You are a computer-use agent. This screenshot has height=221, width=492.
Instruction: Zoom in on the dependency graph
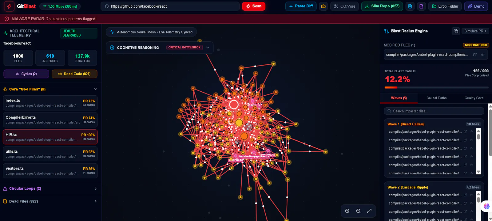[347, 211]
